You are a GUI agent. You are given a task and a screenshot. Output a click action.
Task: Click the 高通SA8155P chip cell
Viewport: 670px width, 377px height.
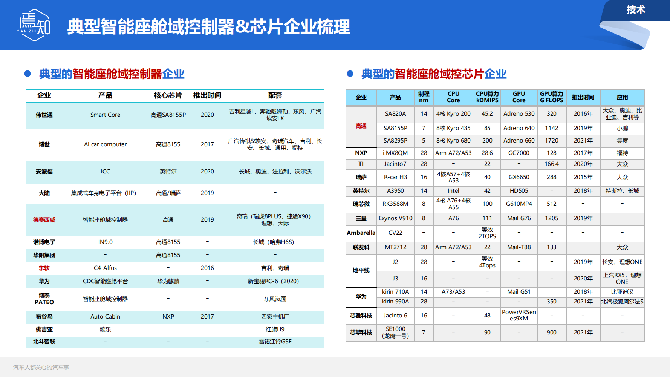[168, 115]
